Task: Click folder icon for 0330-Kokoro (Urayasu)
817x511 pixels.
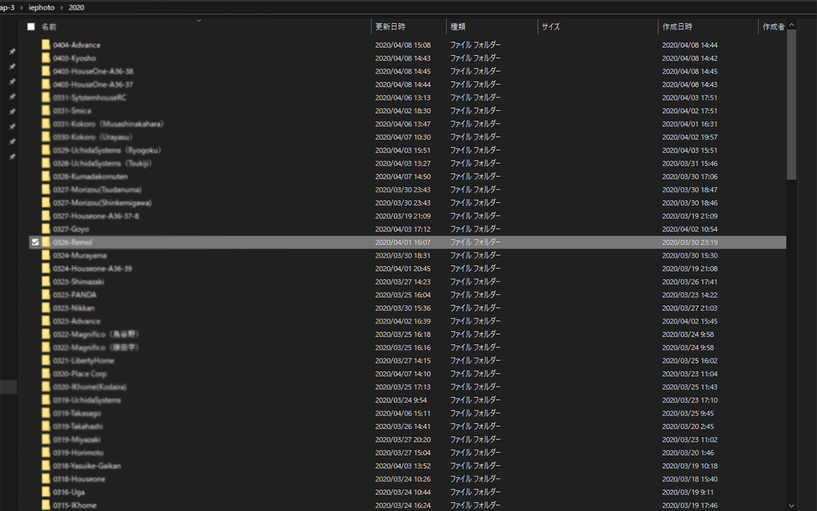Action: point(46,137)
